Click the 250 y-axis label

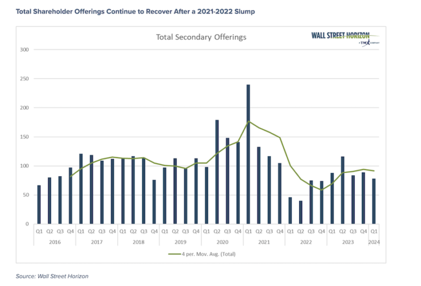[x=25, y=78]
